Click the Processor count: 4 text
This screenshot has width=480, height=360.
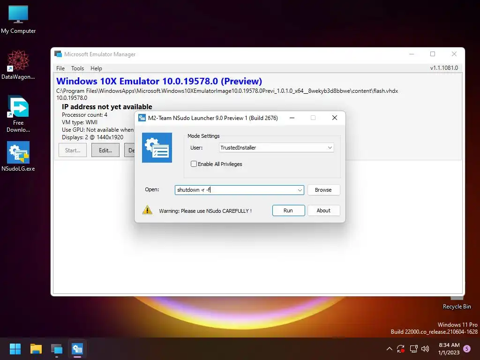[x=84, y=115]
